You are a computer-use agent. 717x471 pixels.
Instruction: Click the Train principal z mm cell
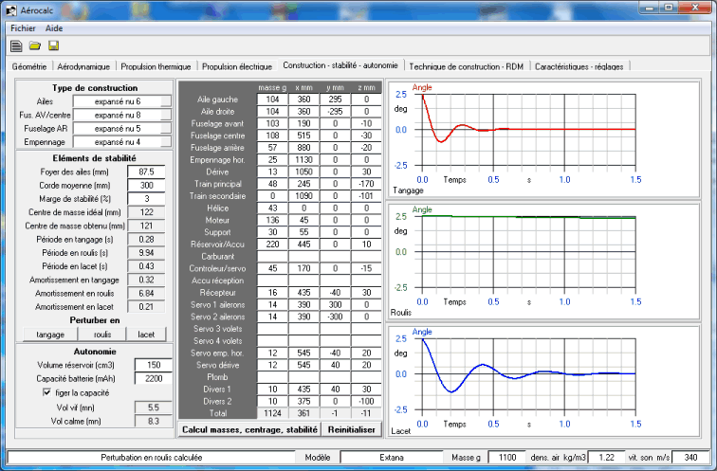pyautogui.click(x=366, y=184)
